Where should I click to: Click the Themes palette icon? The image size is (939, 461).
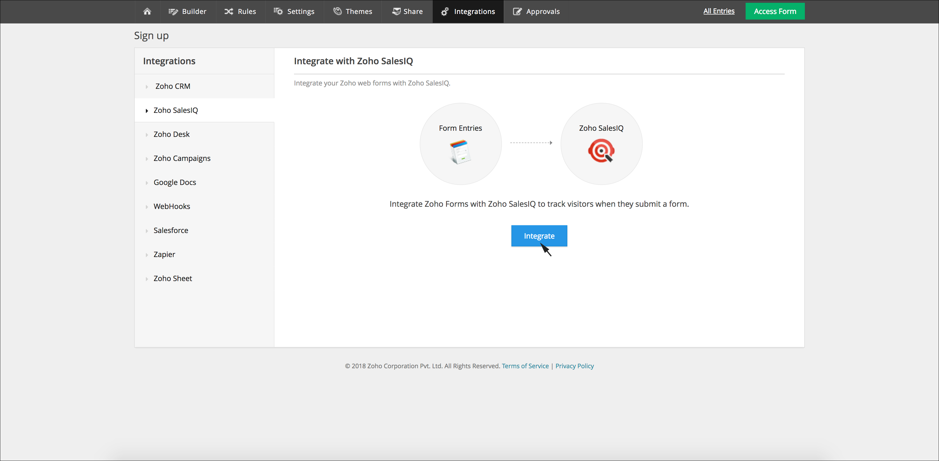coord(338,11)
